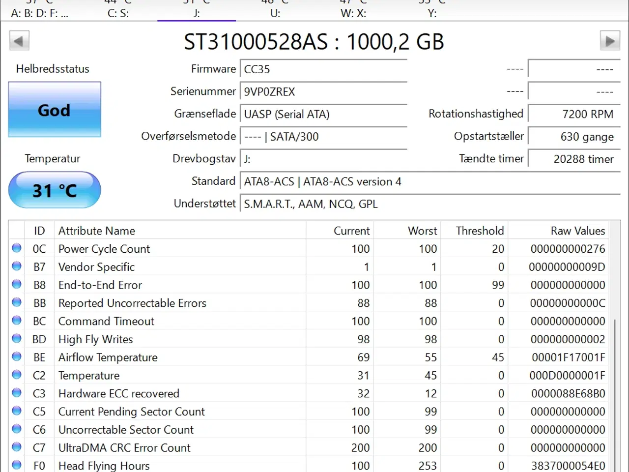The image size is (629, 472).
Task: Switch to the C: S: drive tab
Action: [x=118, y=11]
